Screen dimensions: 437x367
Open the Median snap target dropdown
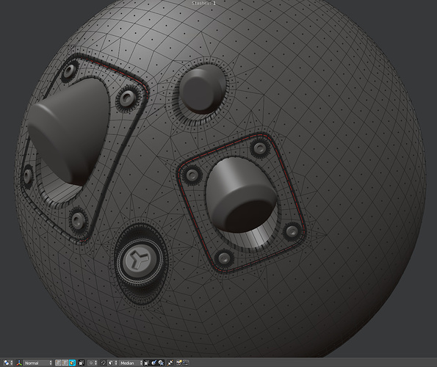click(x=131, y=363)
